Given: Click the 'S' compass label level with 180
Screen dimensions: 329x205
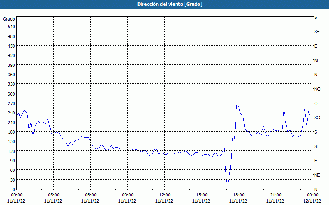Looking at the screenshot, I should (x=315, y=132).
